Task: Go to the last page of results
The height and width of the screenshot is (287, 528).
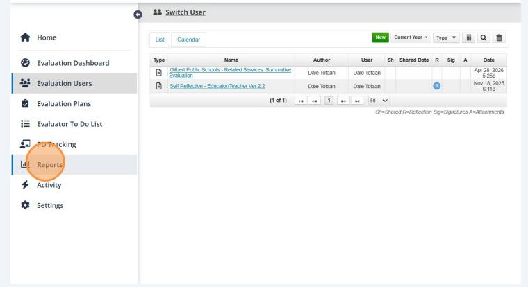Action: point(357,101)
